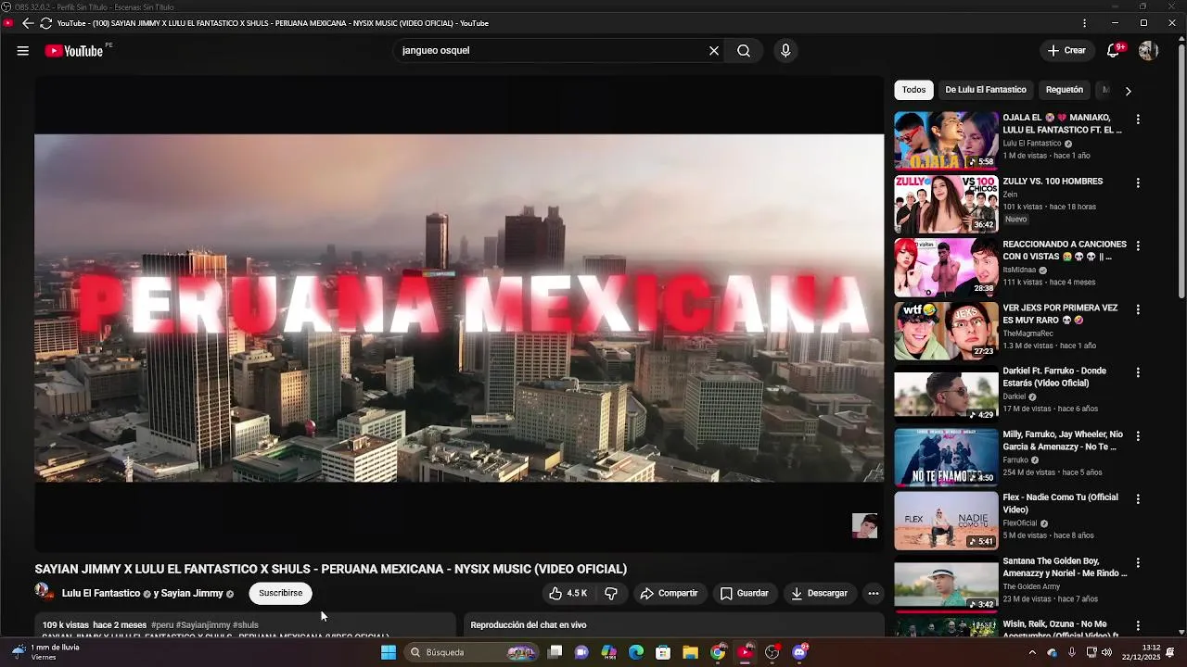Open Google Chrome from taskbar
Image resolution: width=1187 pixels, height=667 pixels.
click(718, 652)
